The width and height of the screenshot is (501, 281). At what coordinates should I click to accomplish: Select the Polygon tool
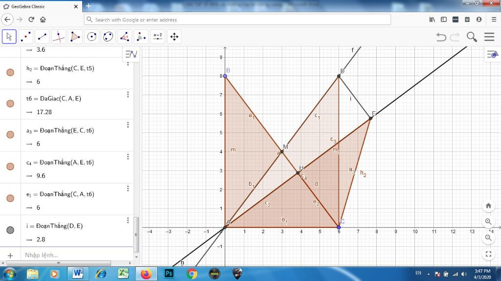[x=75, y=37]
